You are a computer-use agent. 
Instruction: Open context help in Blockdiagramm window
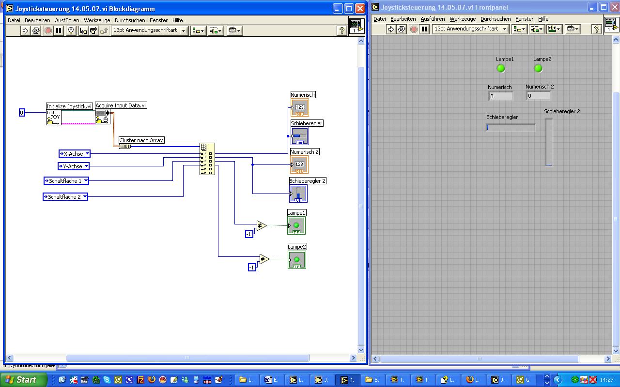click(x=342, y=30)
